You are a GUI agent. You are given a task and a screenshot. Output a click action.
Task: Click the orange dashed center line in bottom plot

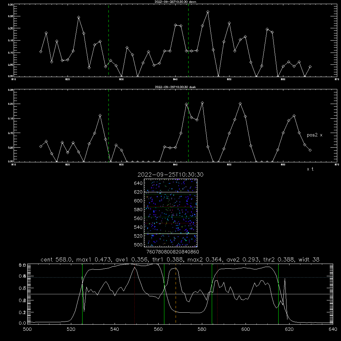[x=176, y=294]
